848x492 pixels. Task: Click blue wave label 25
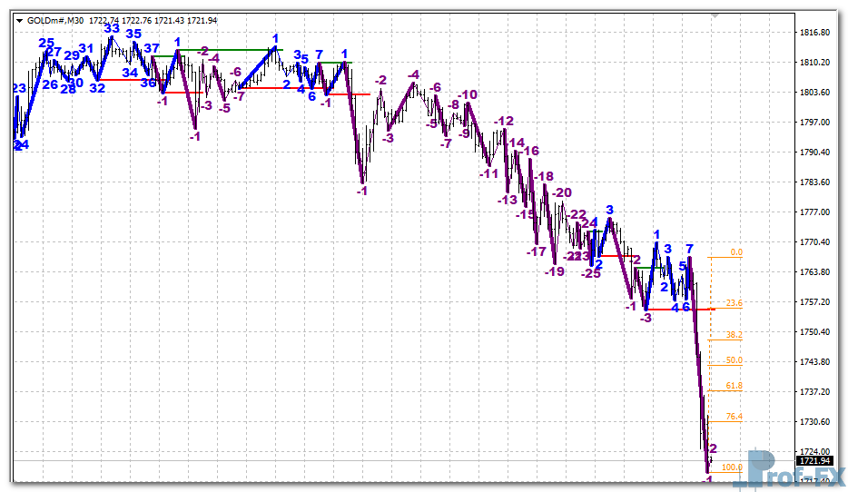(x=46, y=43)
